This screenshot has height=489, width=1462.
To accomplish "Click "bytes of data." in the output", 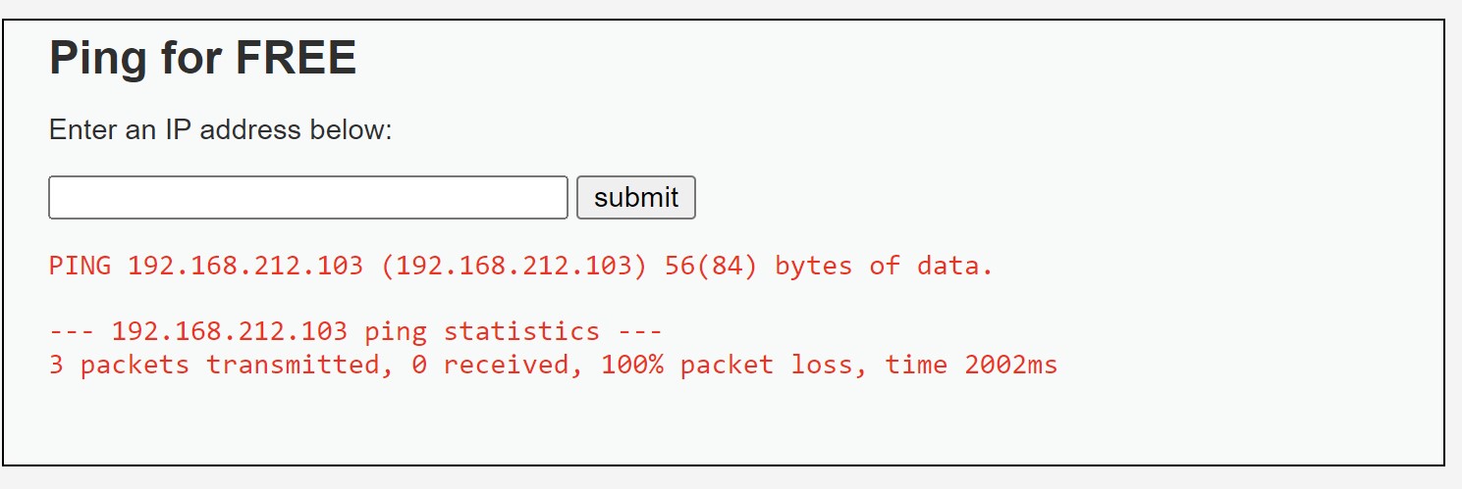I will point(884,266).
